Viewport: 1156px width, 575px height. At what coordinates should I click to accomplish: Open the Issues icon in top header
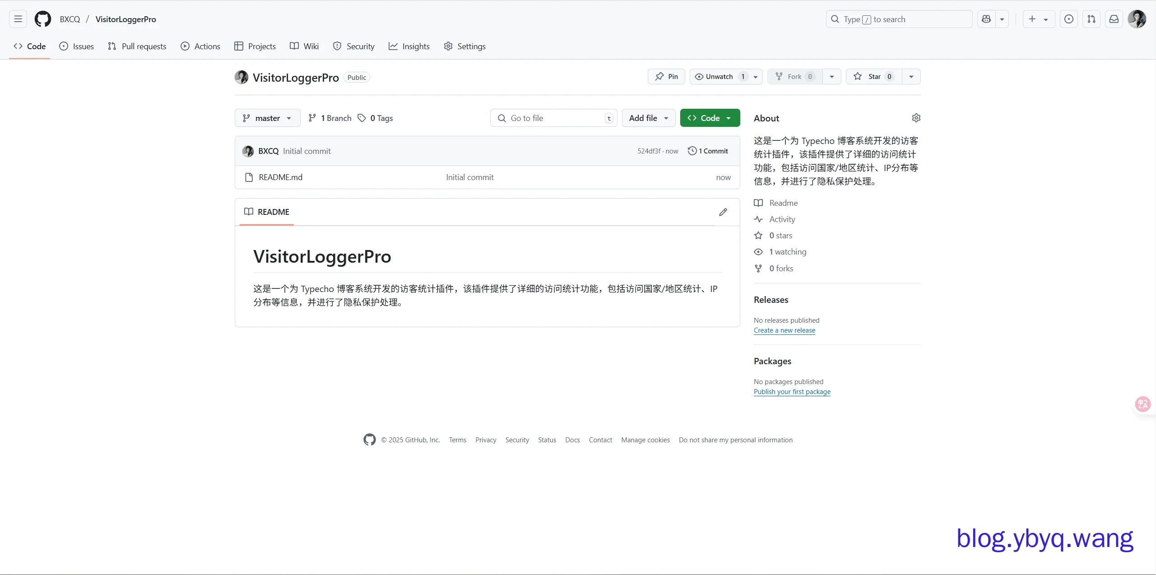[x=1068, y=19]
